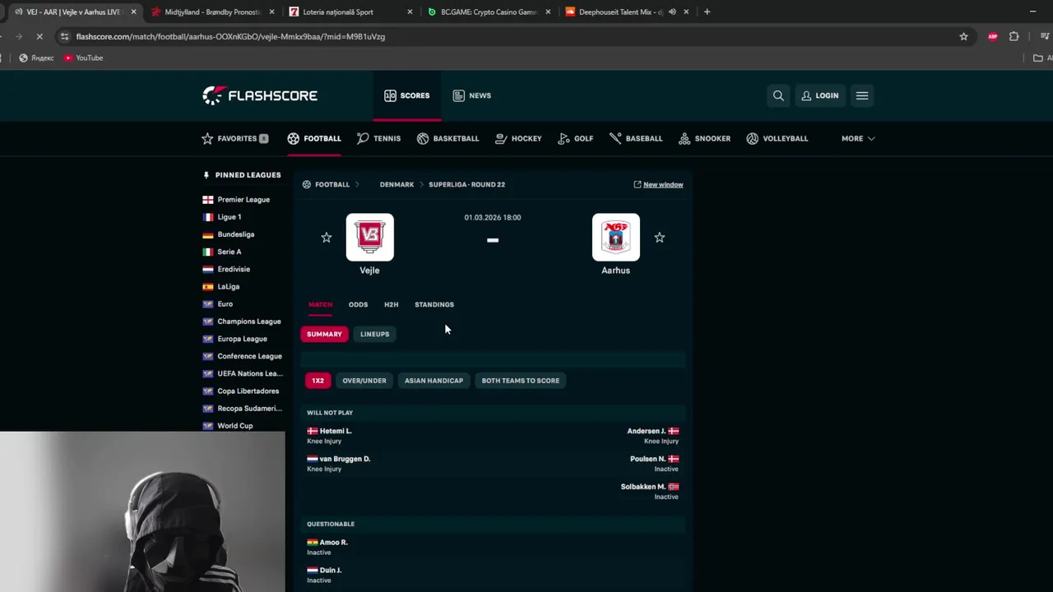Click the Flashscore logo
1053x592 pixels.
point(260,95)
